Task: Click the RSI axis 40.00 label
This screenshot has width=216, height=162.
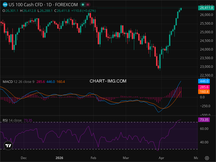Action: click(x=204, y=142)
